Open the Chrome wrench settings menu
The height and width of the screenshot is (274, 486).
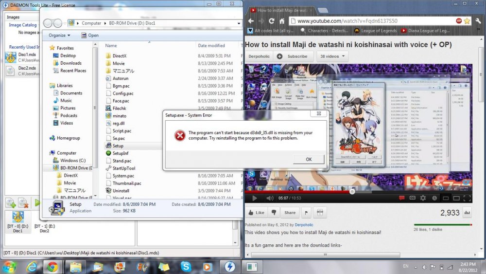478,21
